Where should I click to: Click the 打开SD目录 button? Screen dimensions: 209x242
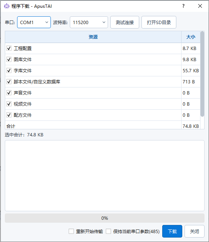(x=159, y=22)
